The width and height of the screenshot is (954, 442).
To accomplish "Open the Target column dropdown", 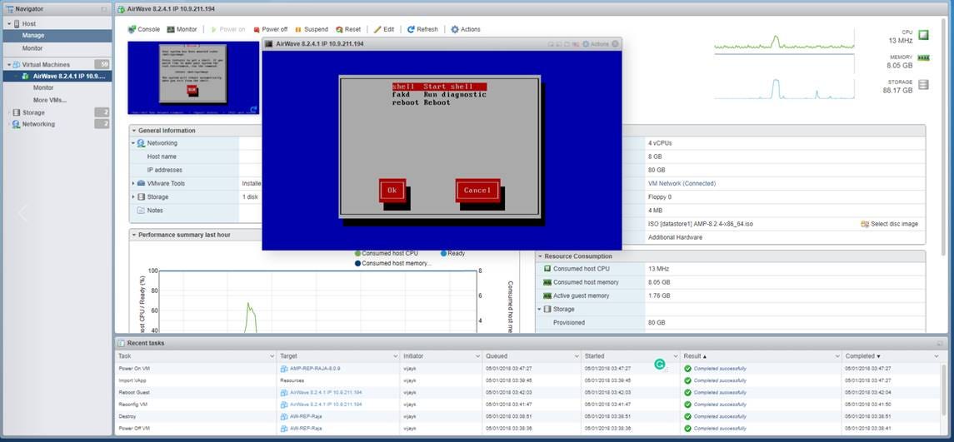I will point(396,356).
